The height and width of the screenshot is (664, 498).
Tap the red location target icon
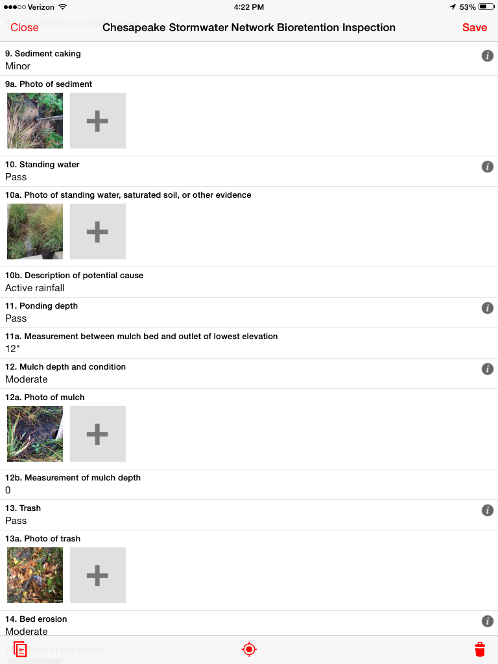click(x=249, y=649)
